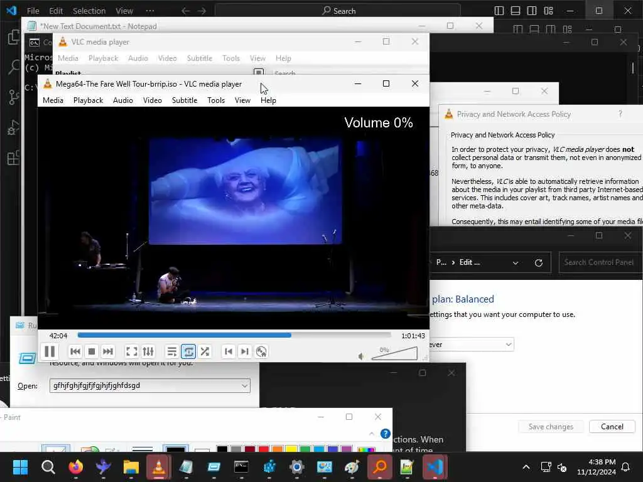
Task: Open Tools menu in front VLC window
Action: (216, 100)
